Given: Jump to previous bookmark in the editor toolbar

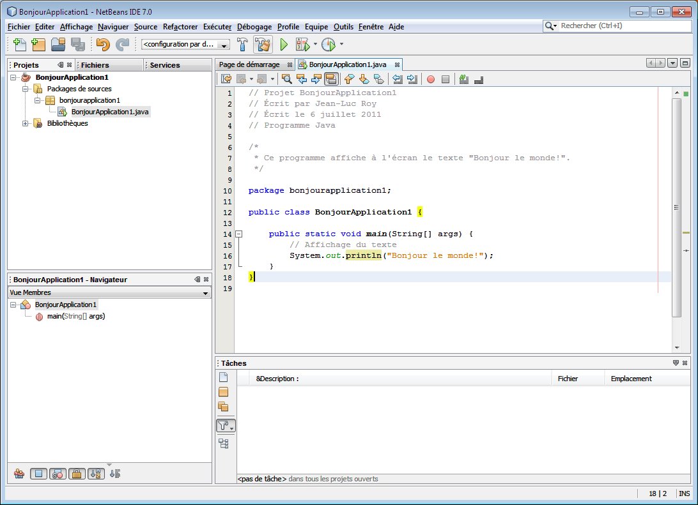Looking at the screenshot, I should pyautogui.click(x=350, y=79).
